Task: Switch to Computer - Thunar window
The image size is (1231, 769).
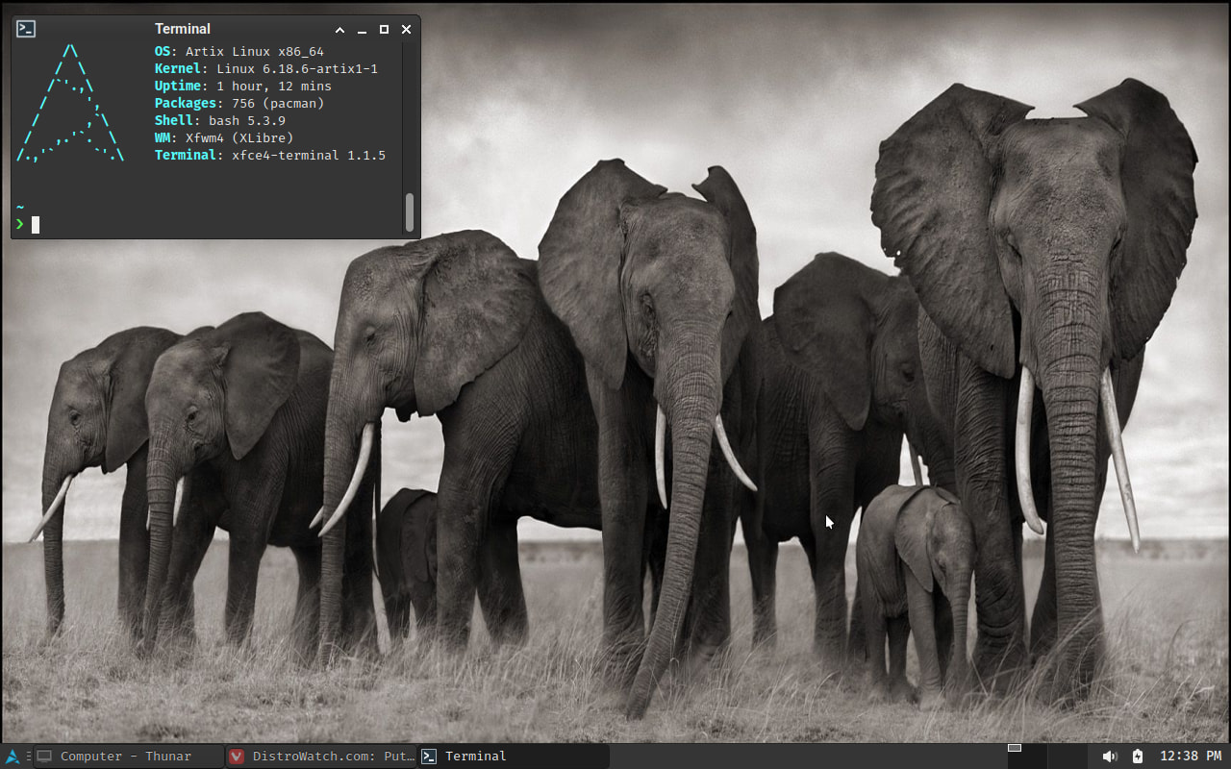Action: pyautogui.click(x=128, y=757)
